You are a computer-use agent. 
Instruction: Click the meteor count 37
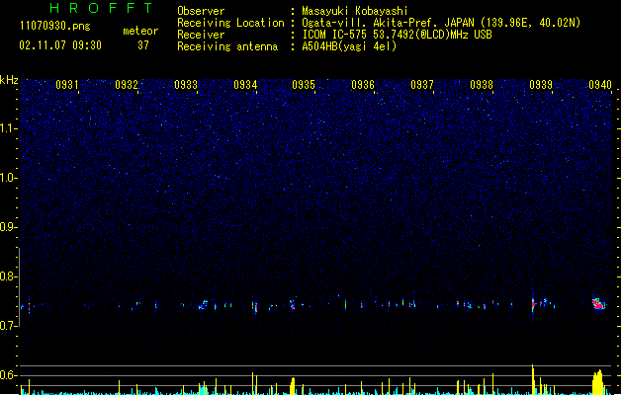(143, 45)
